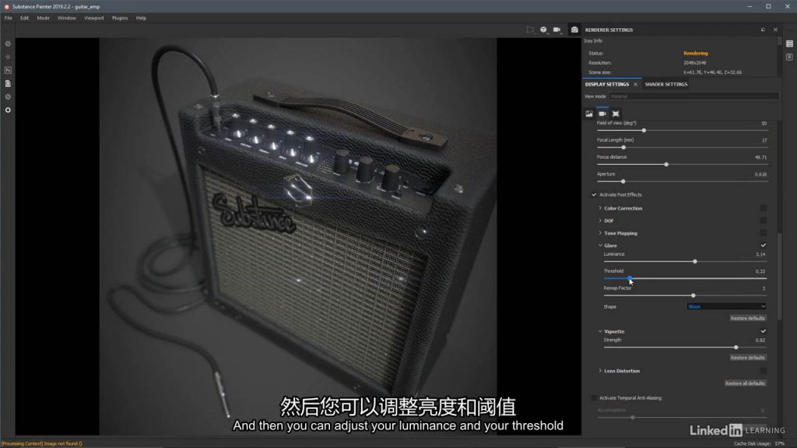Click the Processing Context status bar message
Screen dimensions: 797x448
[x=42, y=443]
